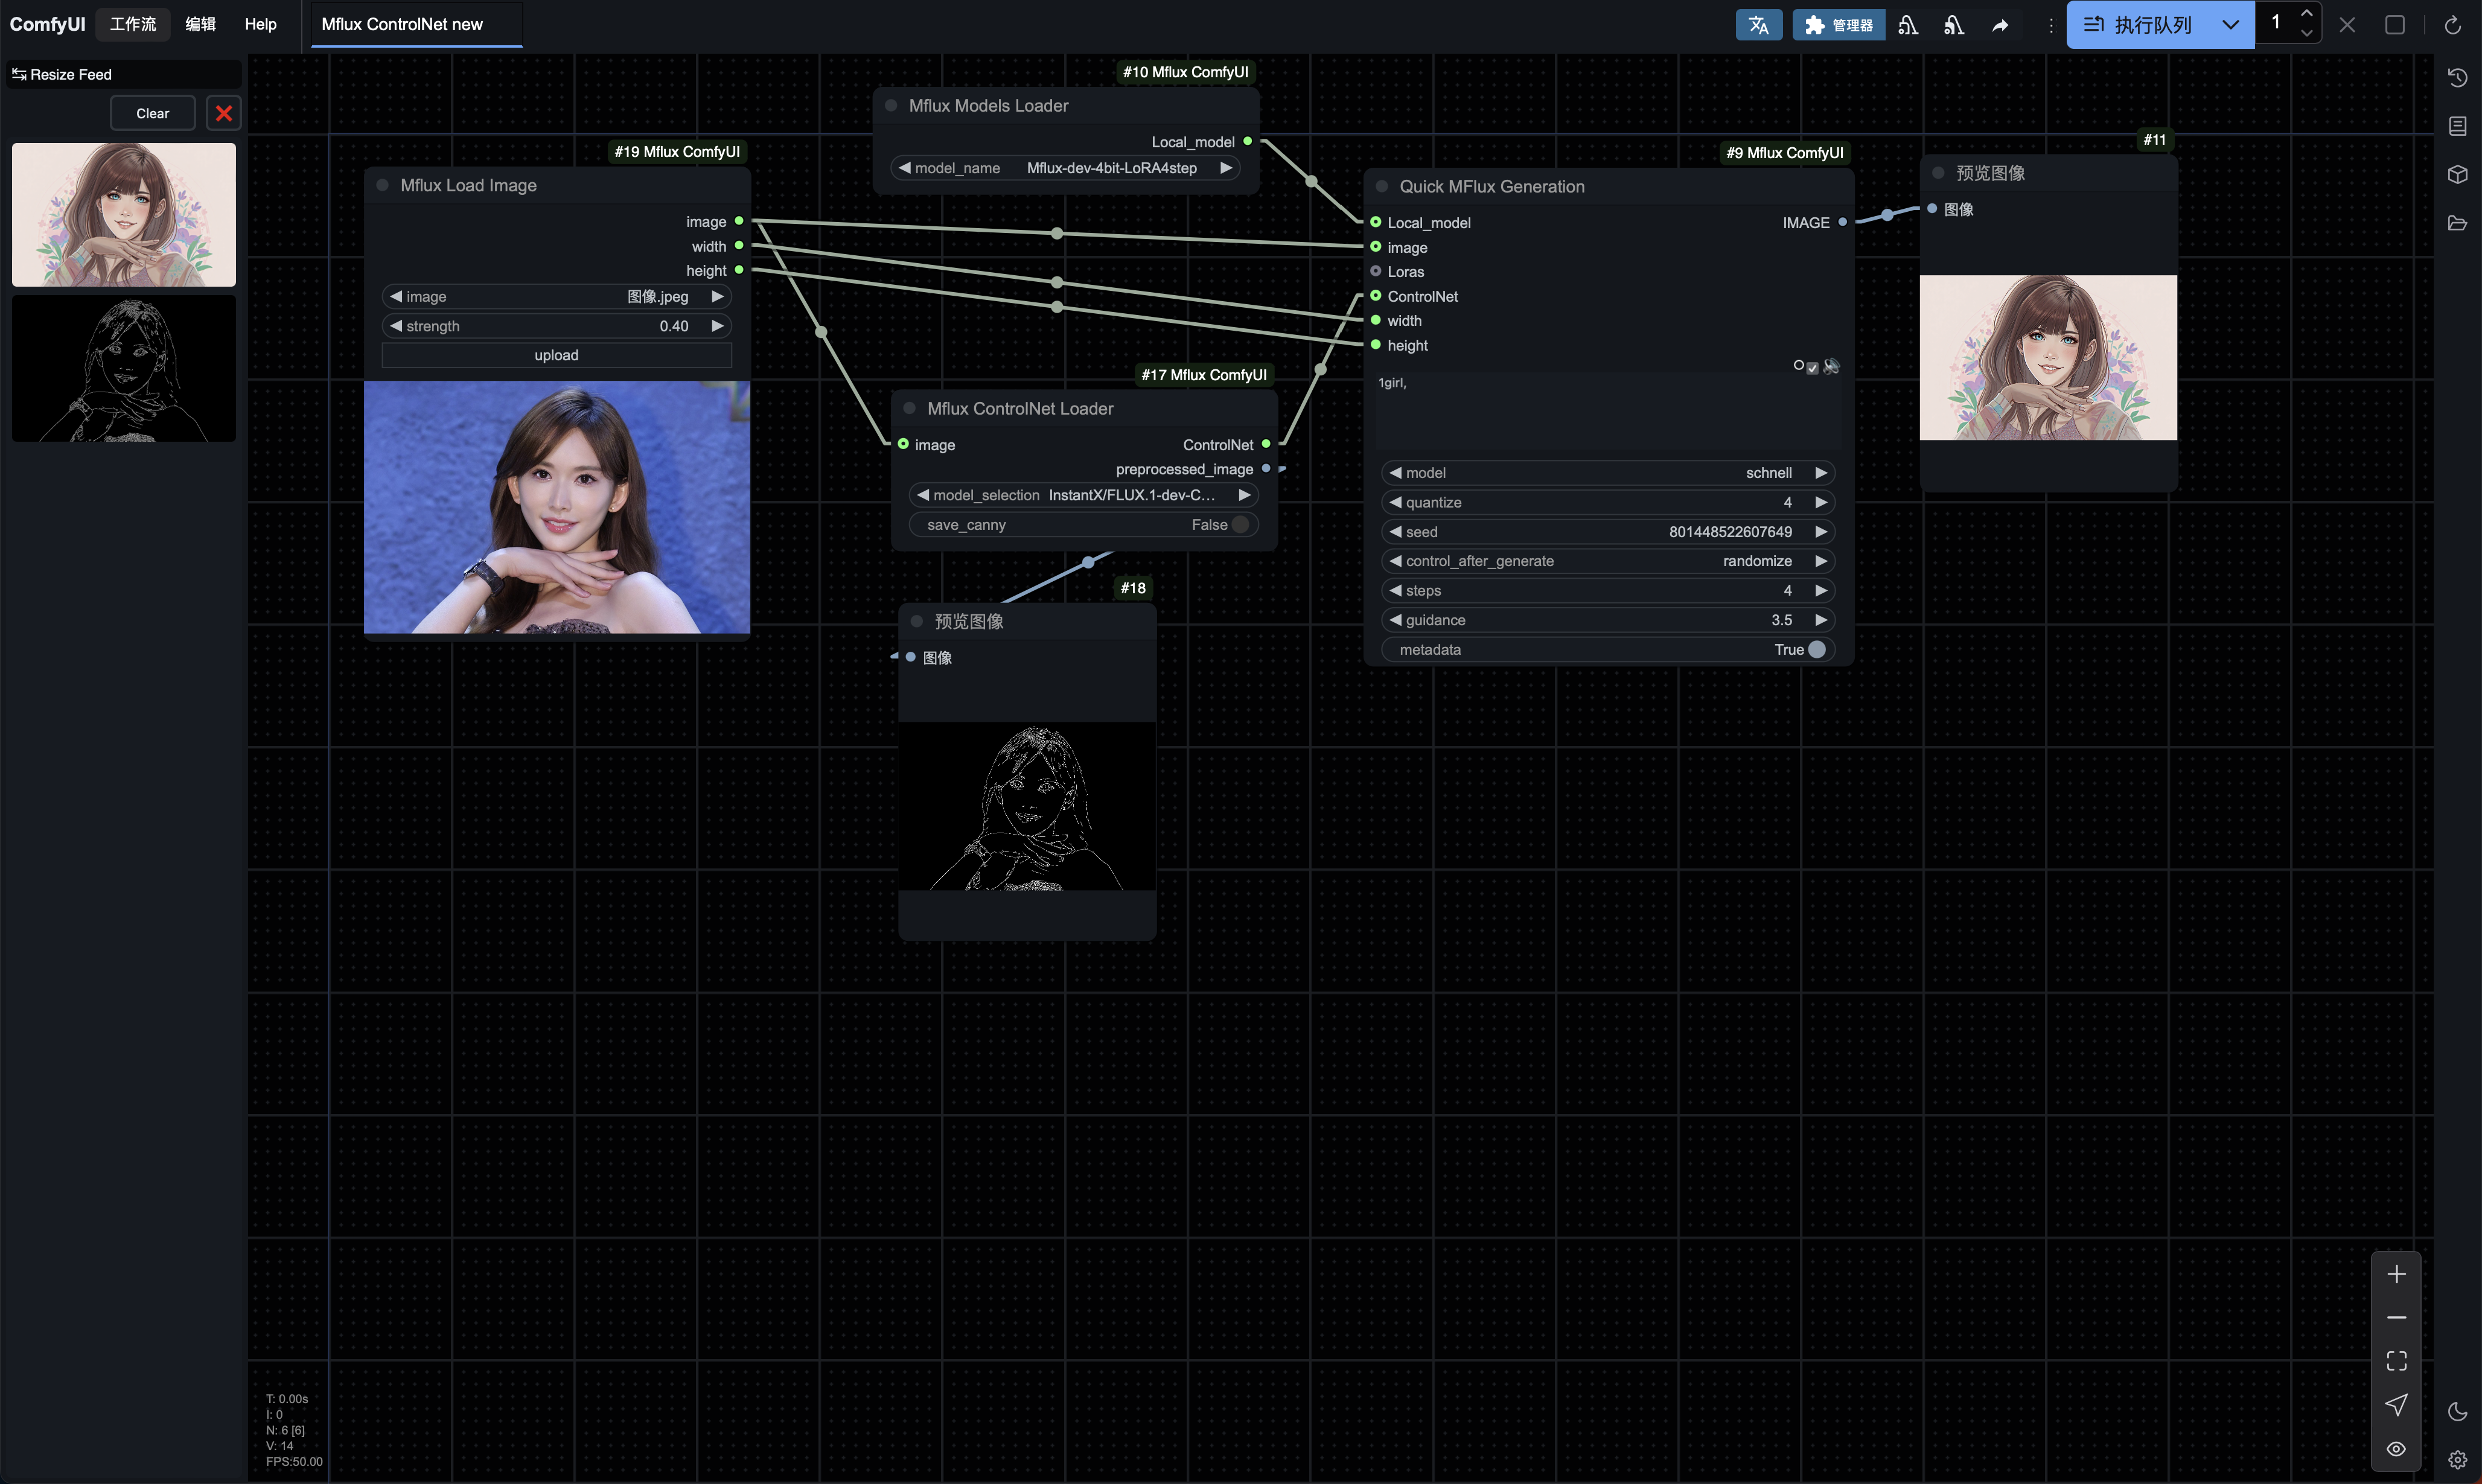Click the Clear button in Resize Feed
Screen dimensions: 2482x1484
tap(152, 113)
